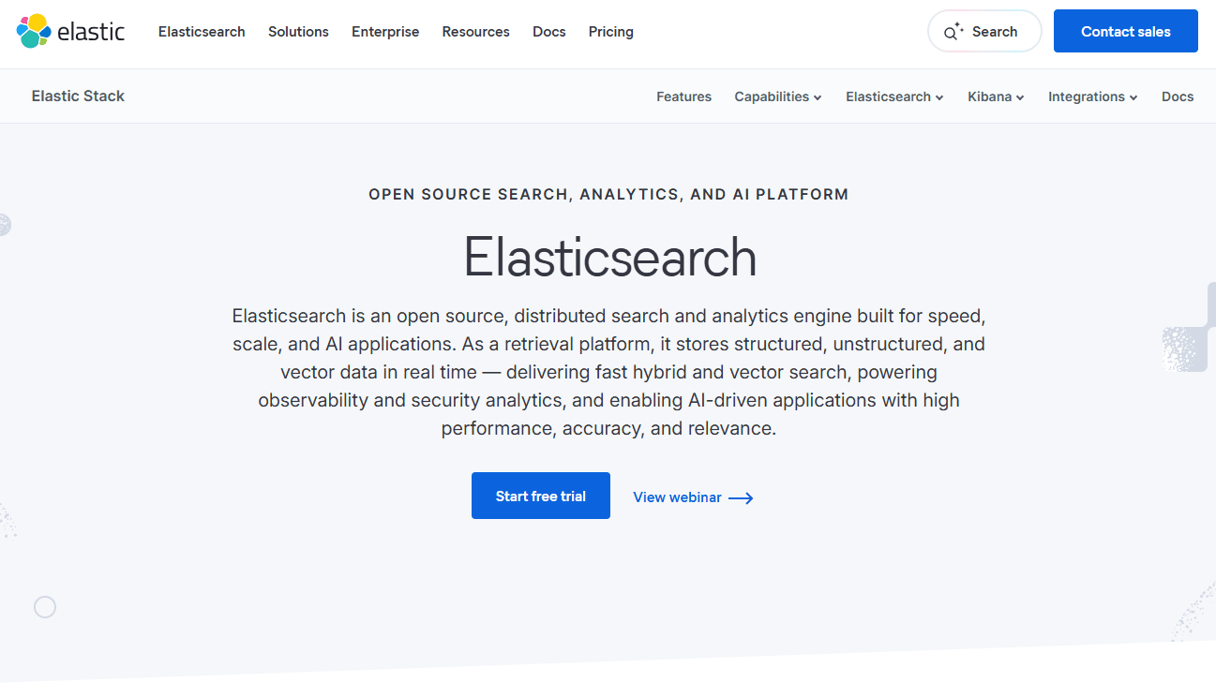
Task: Open the Features link in the sub-navigation
Action: [683, 96]
